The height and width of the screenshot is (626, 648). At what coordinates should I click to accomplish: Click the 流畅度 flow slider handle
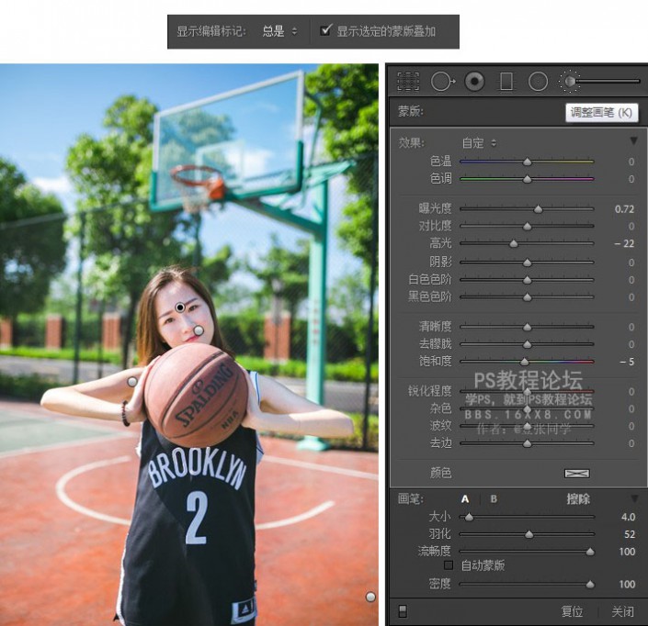point(590,552)
